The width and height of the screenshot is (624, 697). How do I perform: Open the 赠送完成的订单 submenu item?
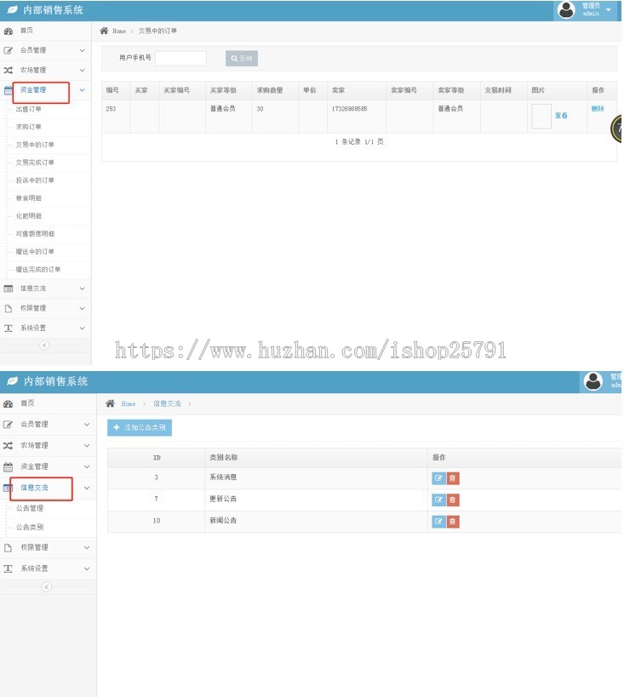click(38, 270)
